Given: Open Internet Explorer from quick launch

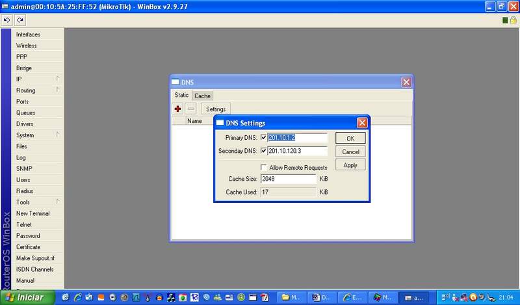Looking at the screenshot, I should click(77, 297).
